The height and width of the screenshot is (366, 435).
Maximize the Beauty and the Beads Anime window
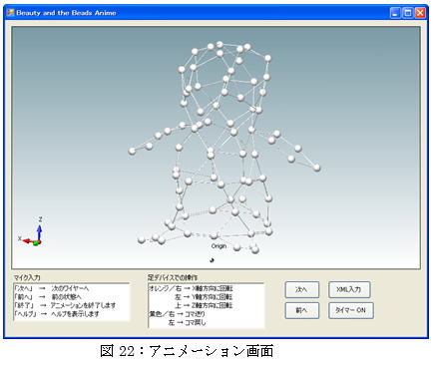[x=407, y=13]
